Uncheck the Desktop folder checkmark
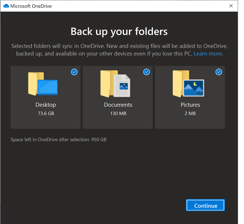The height and width of the screenshot is (224, 244). [74, 72]
